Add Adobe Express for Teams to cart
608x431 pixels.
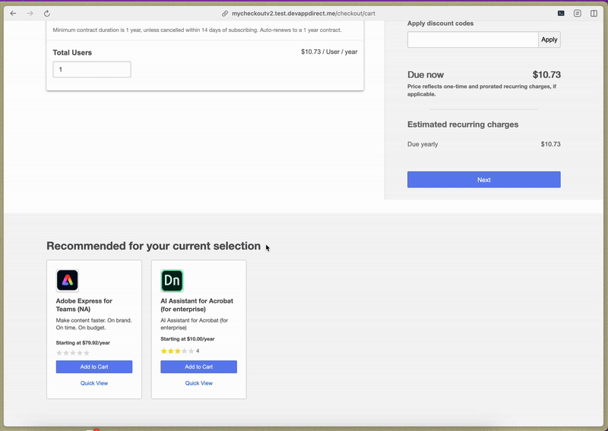click(x=94, y=367)
